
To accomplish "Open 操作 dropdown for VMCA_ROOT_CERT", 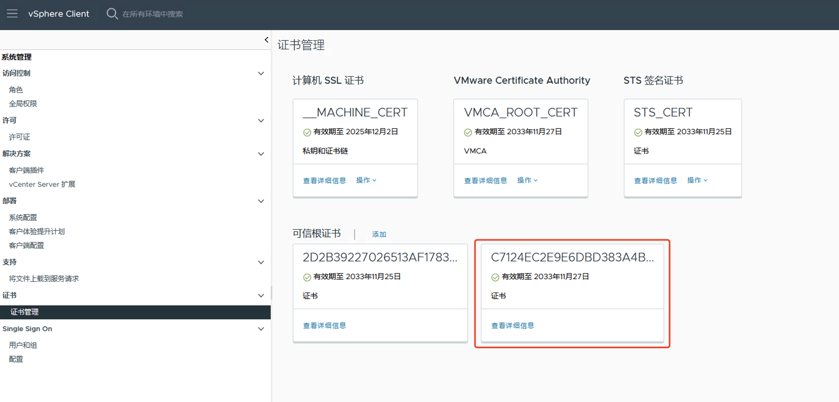I will pyautogui.click(x=527, y=180).
